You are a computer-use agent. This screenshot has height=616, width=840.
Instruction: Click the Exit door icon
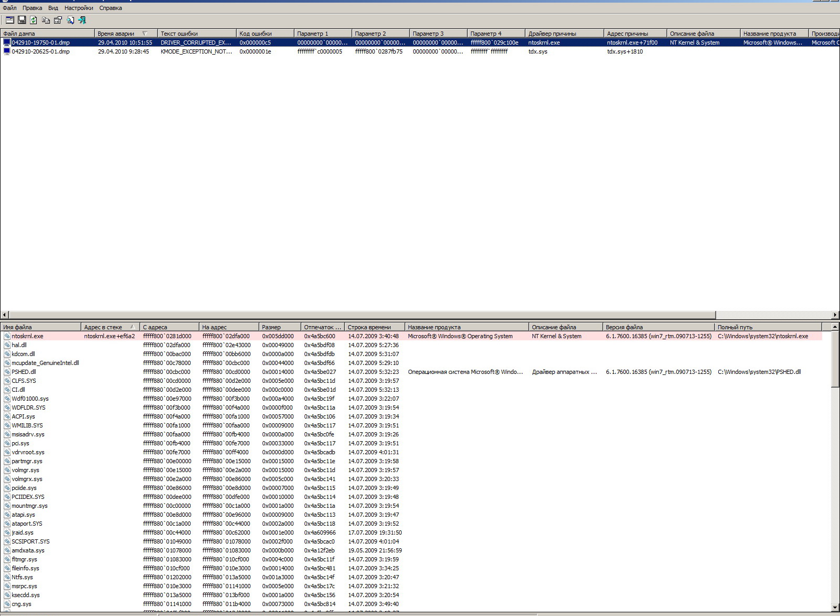pos(82,20)
